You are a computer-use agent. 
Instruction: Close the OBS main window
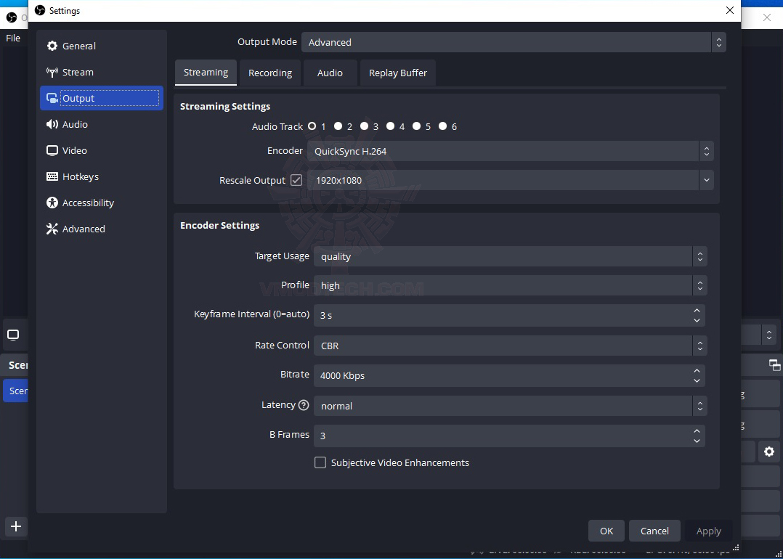pyautogui.click(x=767, y=17)
